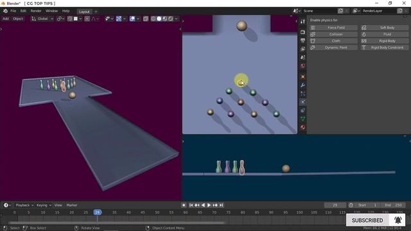The image size is (411, 231).
Task: Open the object visibility filter dropdown
Action: [x=109, y=19]
